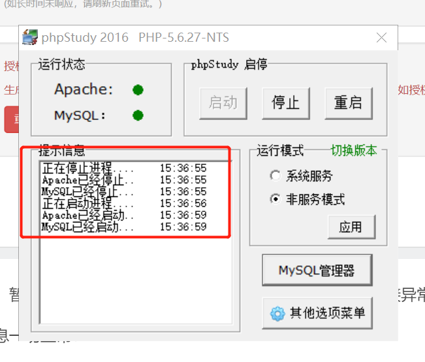This screenshot has width=425, height=362.
Task: Click log line MySQL已经启动 15:36:59
Action: click(x=125, y=227)
